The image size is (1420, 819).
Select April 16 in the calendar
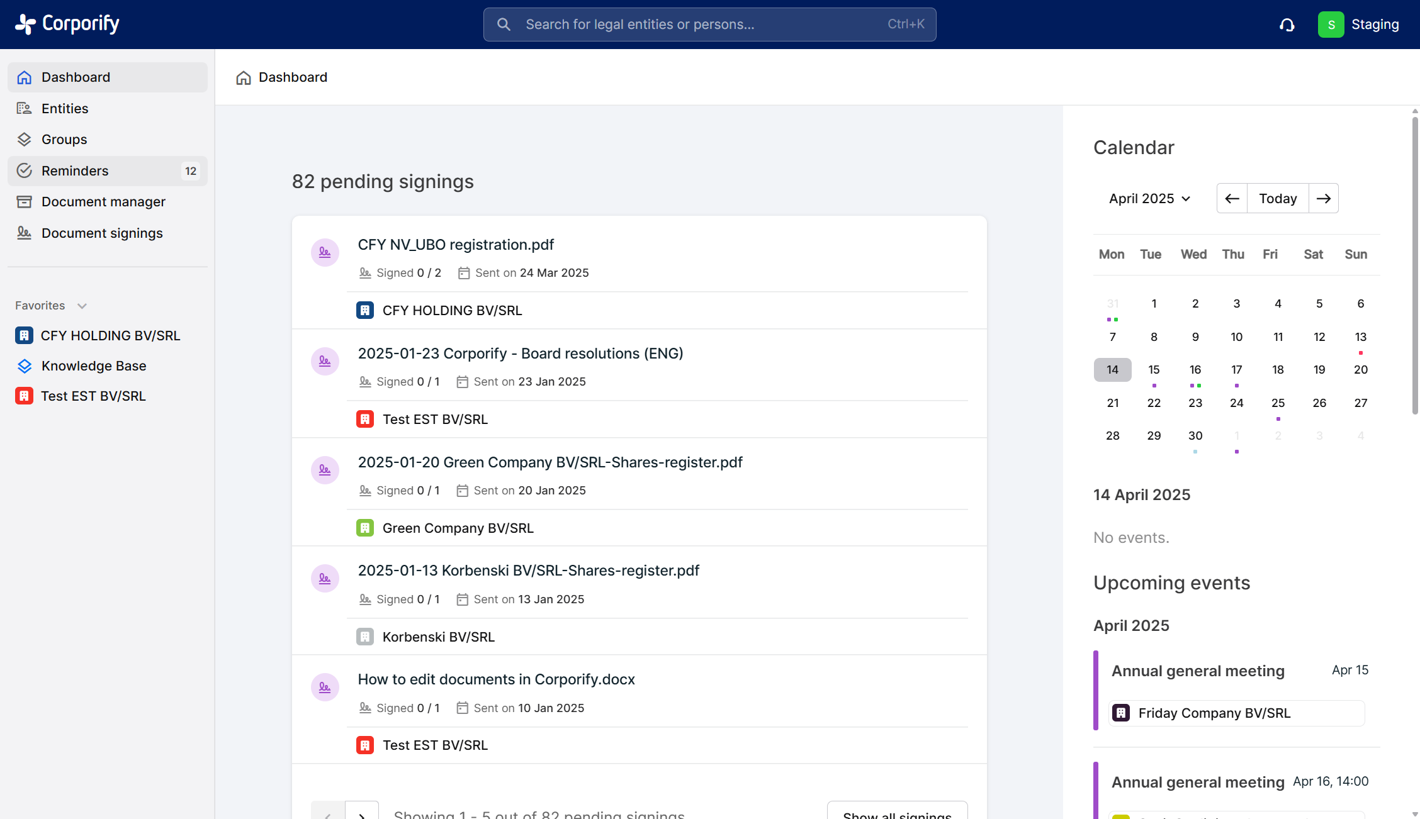point(1195,370)
